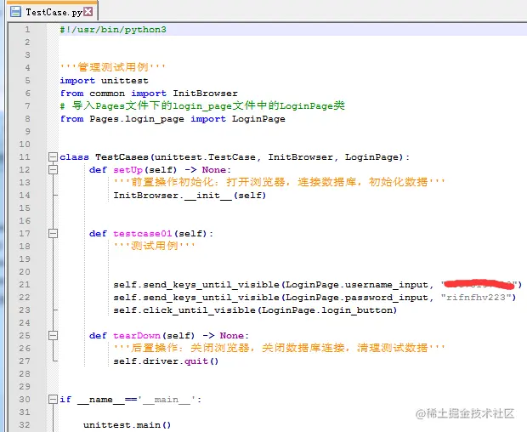
Task: Click the '测试用例' docstring on line 18
Action: coord(154,246)
